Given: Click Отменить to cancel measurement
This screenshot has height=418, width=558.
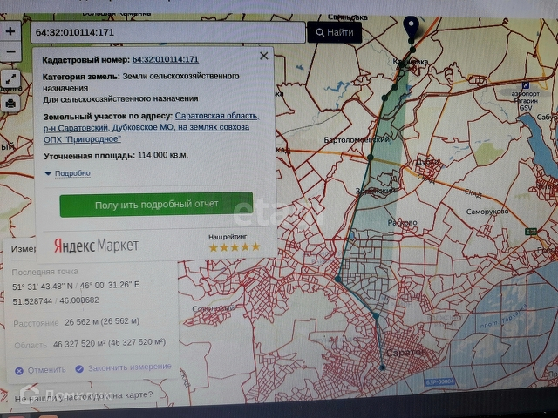Looking at the screenshot, I should 41,370.
